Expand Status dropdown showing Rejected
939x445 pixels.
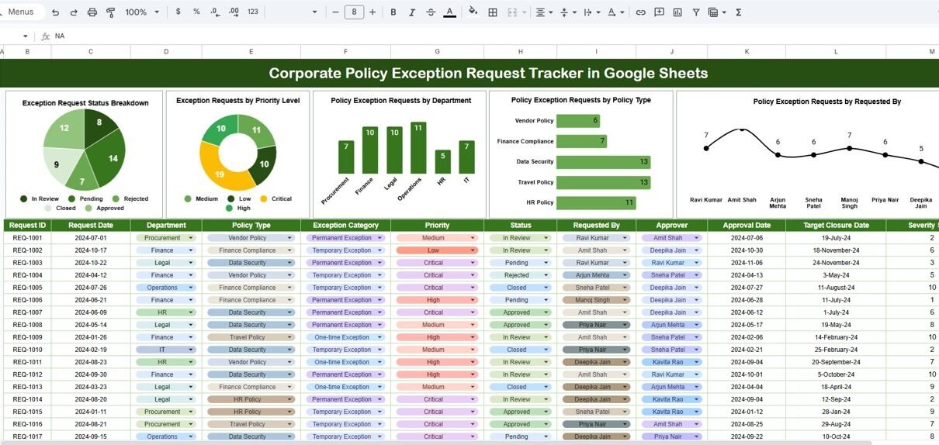(x=546, y=275)
